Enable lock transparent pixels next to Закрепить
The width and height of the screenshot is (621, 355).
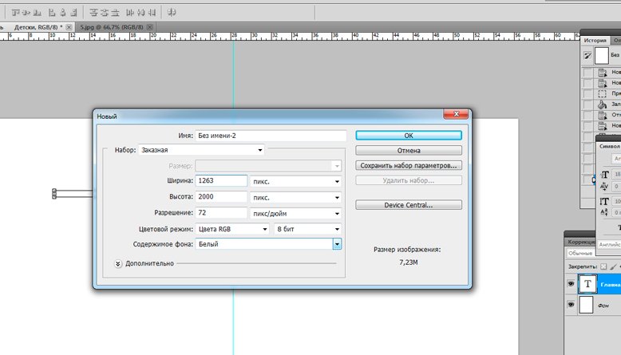(604, 266)
